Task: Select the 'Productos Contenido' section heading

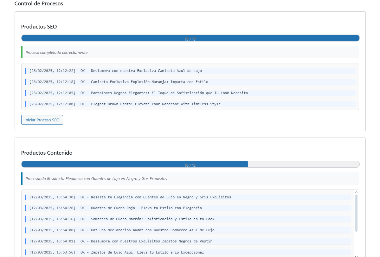Action: 47,153
